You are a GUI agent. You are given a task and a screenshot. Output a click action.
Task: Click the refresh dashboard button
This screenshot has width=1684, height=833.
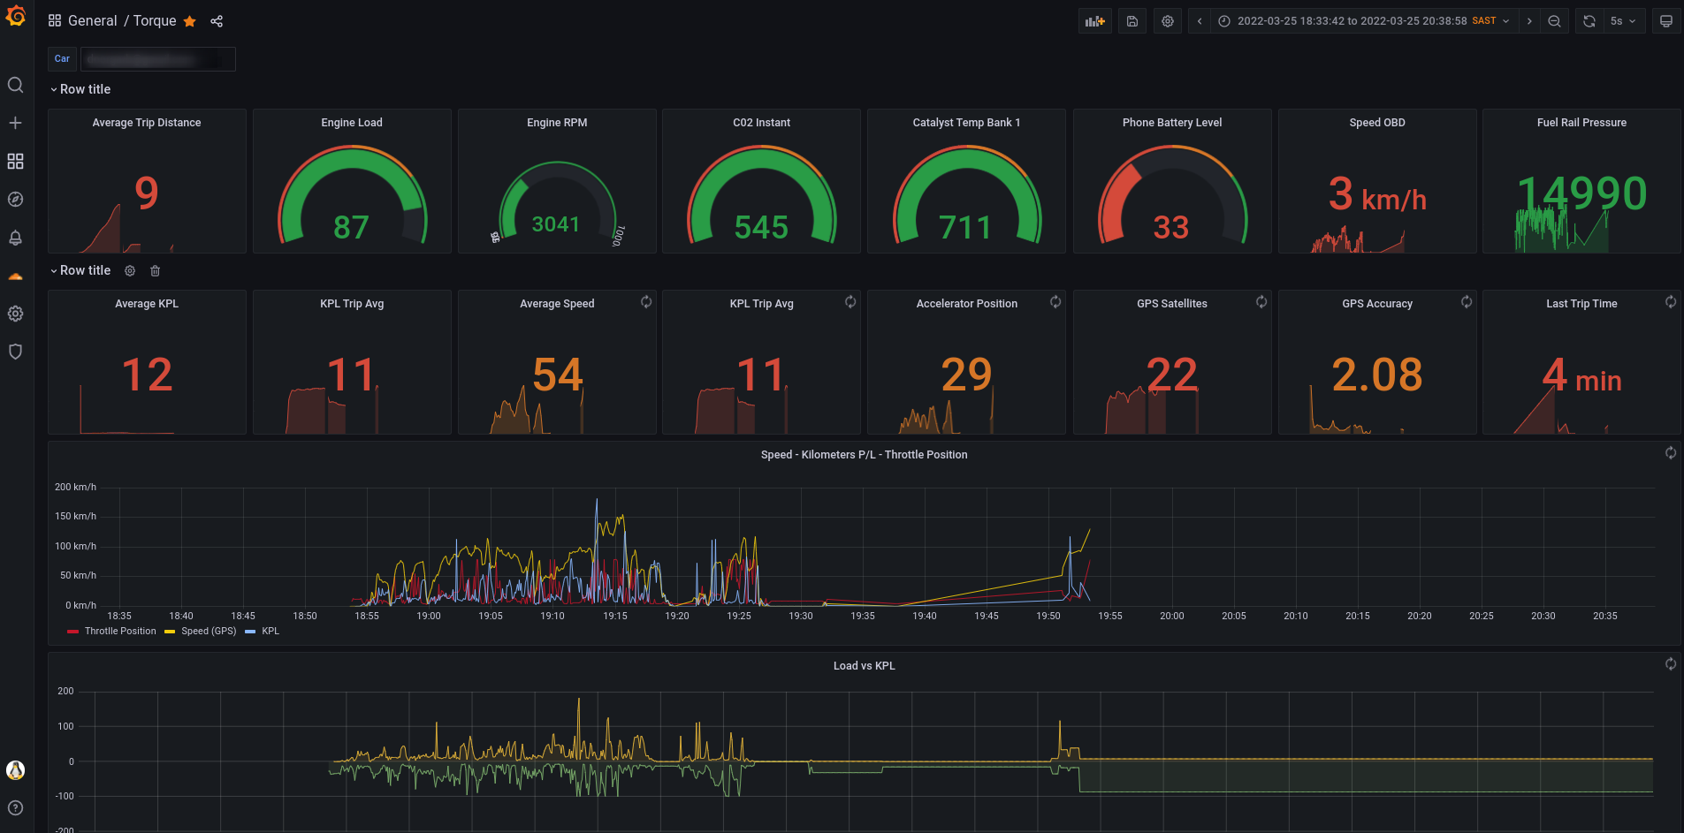1589,21
